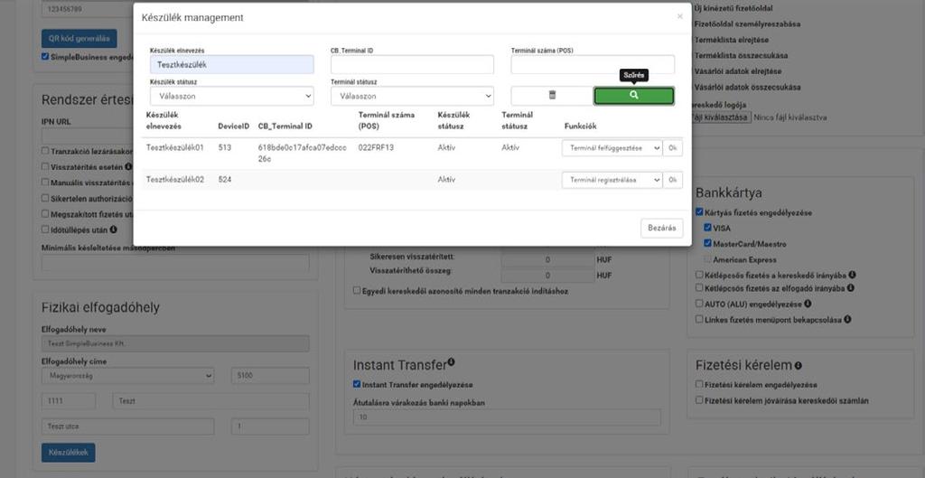Click info icon next to Visszatérítés esetén
The height and width of the screenshot is (478, 925).
click(128, 166)
